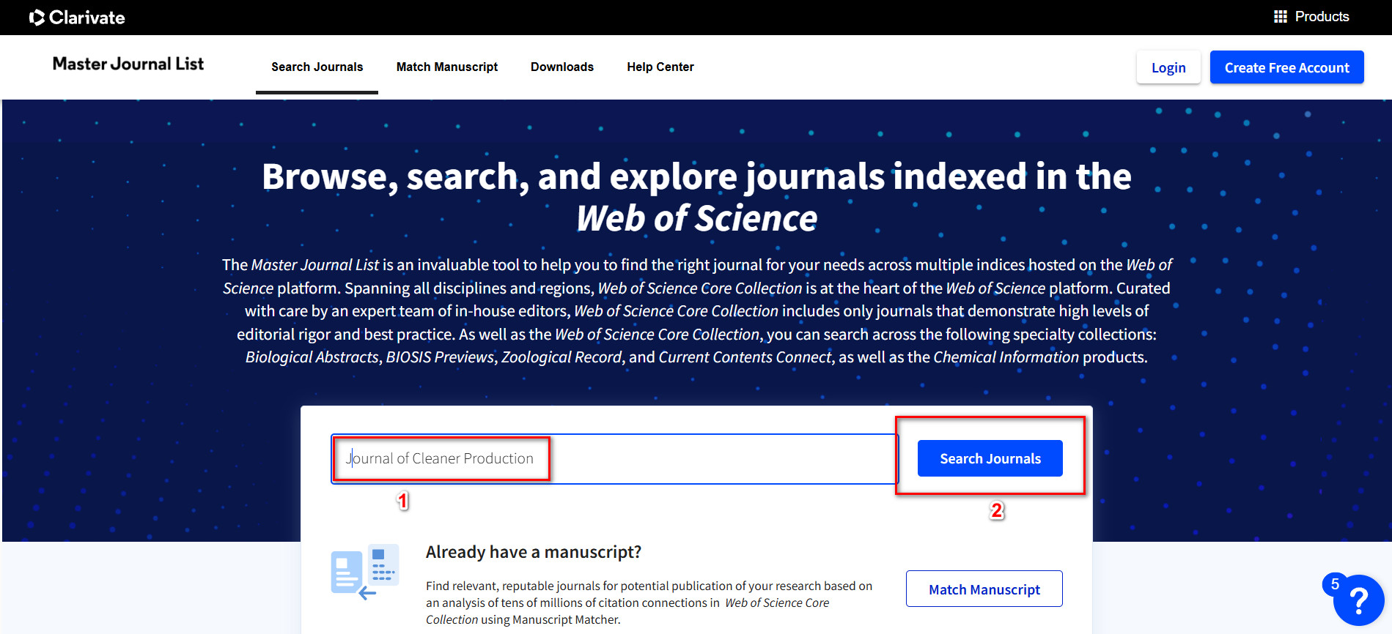Screen dimensions: 1392x634
Task: Open the Help Center tab
Action: point(660,67)
